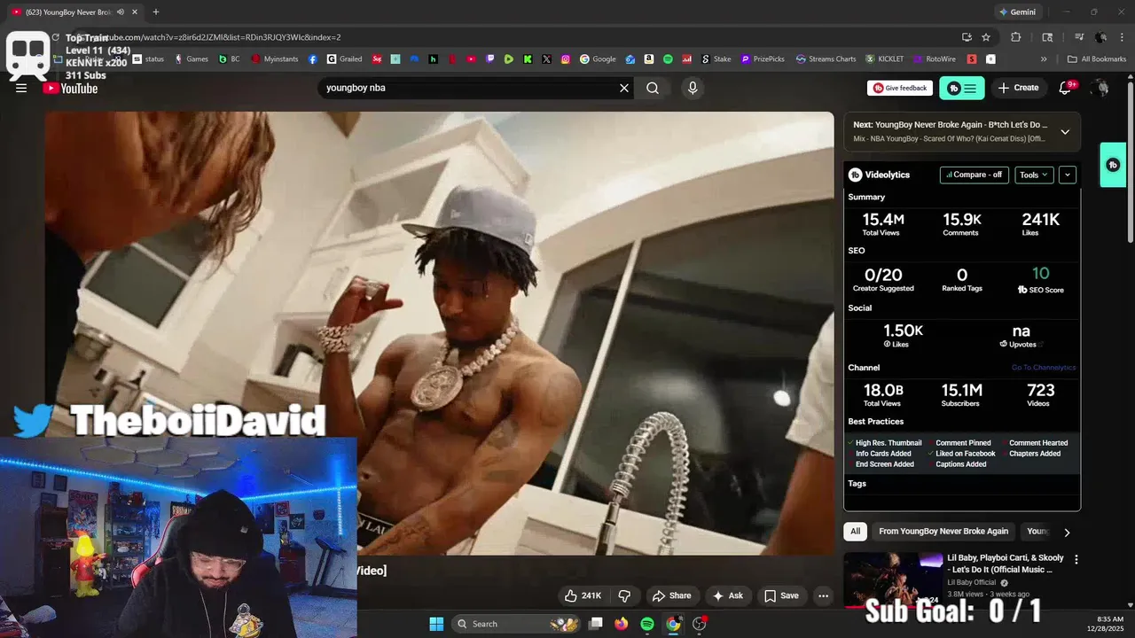Open the TubeBuddy menu button
Image resolution: width=1135 pixels, height=638 pixels.
(962, 88)
